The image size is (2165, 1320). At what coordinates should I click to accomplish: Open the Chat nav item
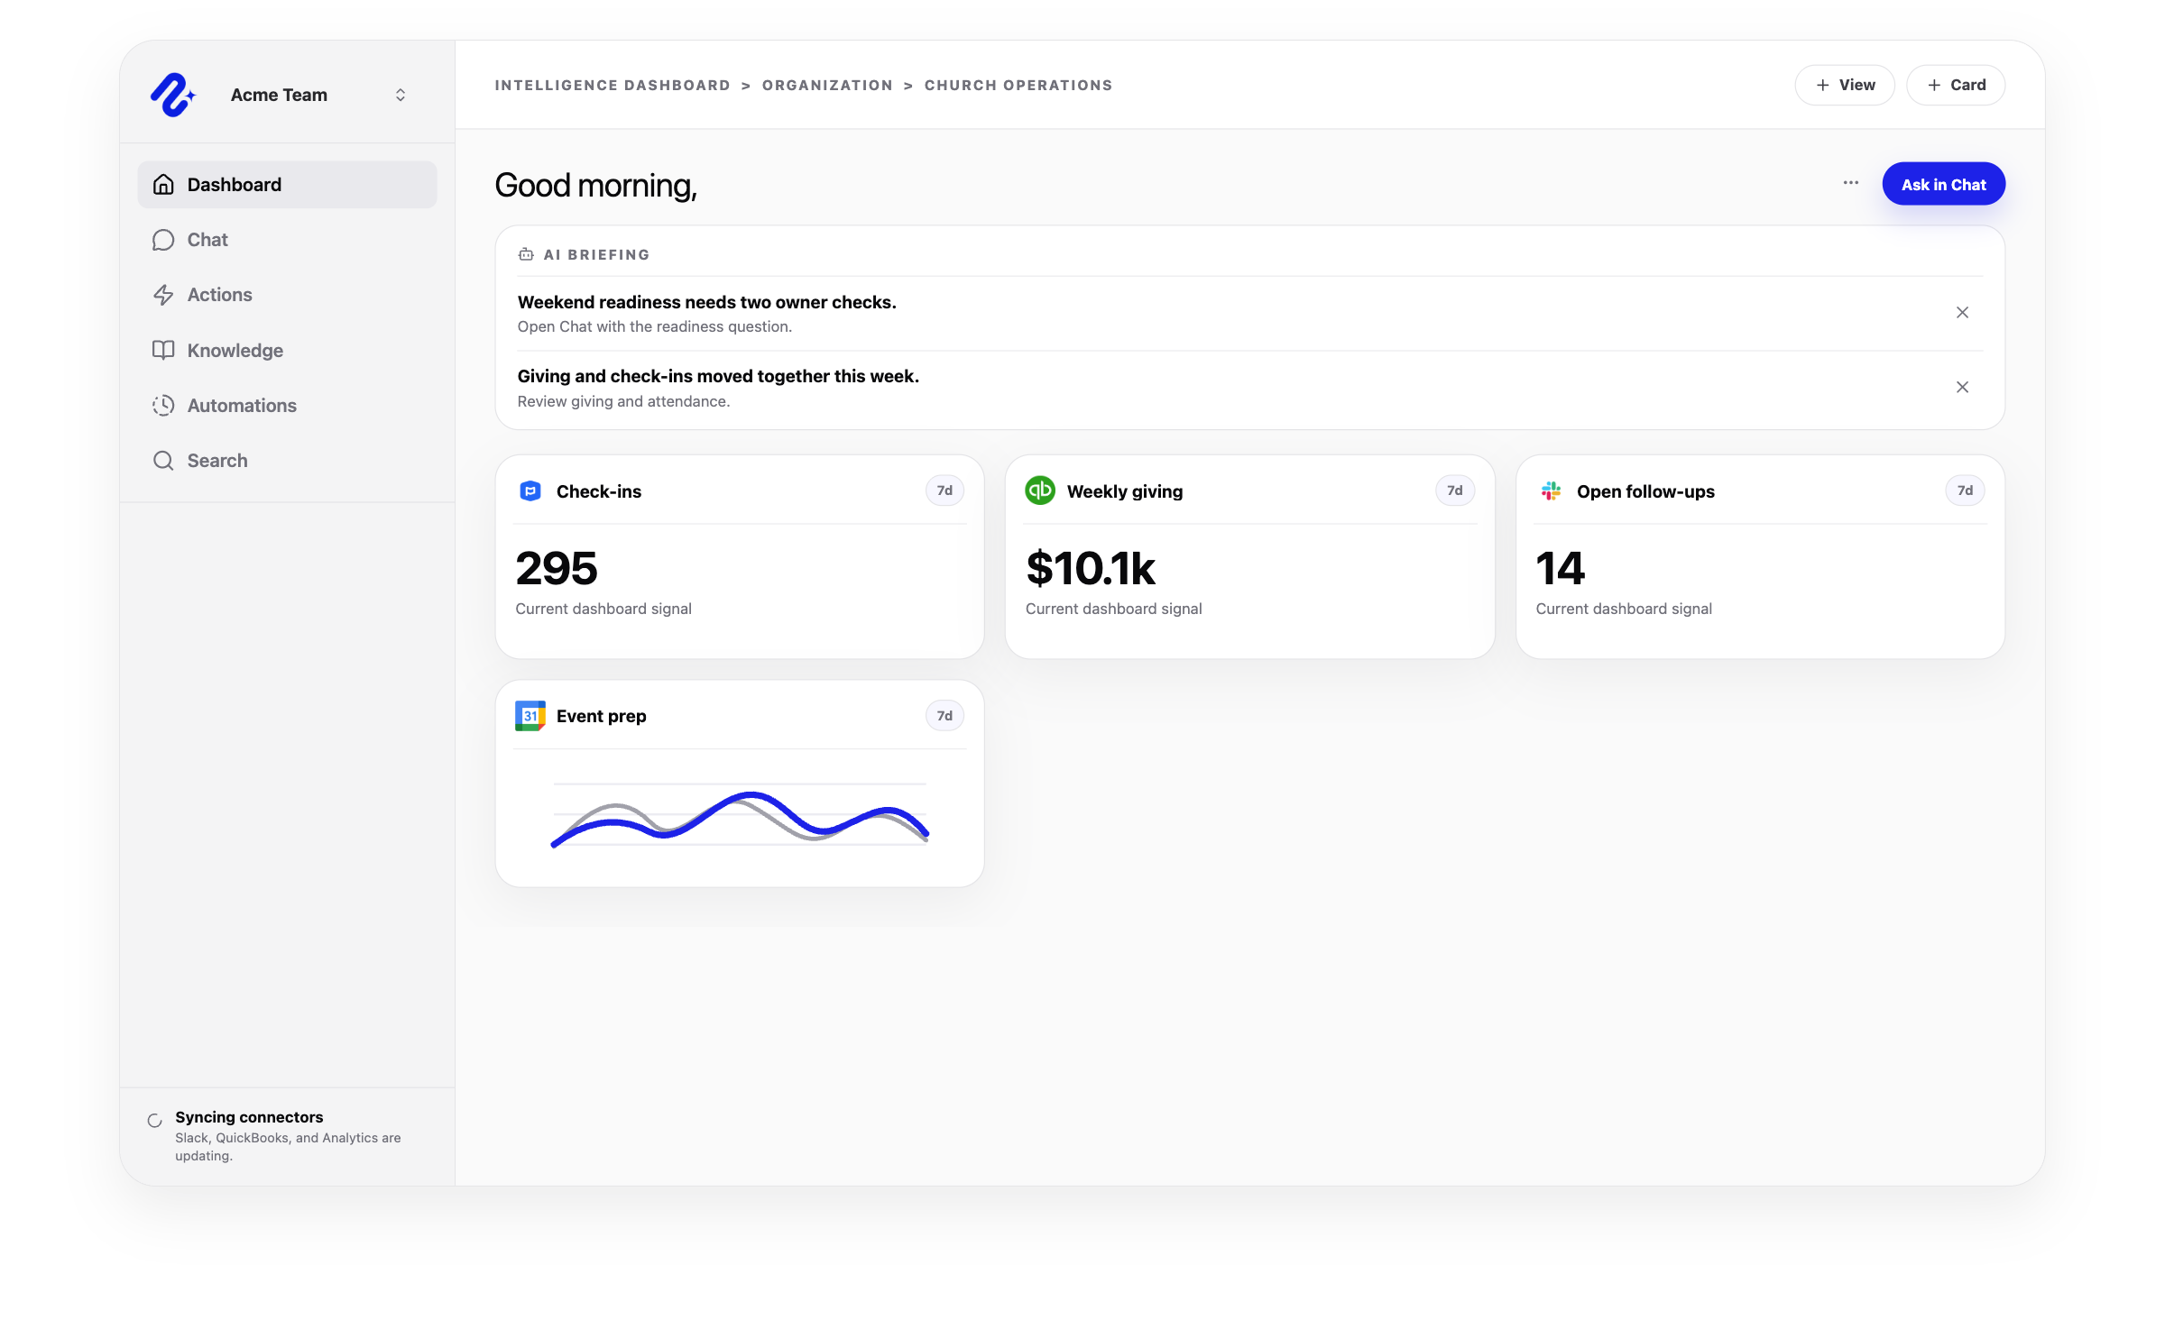pos(287,240)
